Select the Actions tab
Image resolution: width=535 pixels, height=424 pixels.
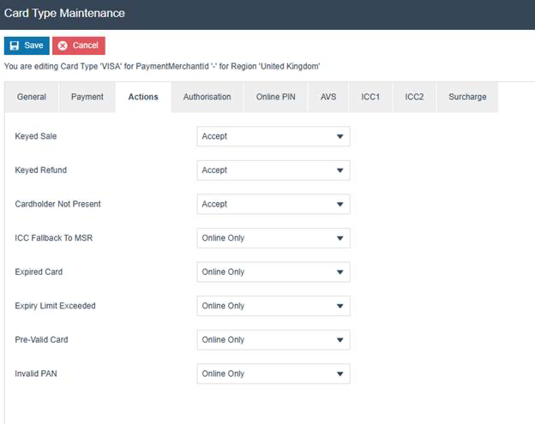pyautogui.click(x=143, y=97)
